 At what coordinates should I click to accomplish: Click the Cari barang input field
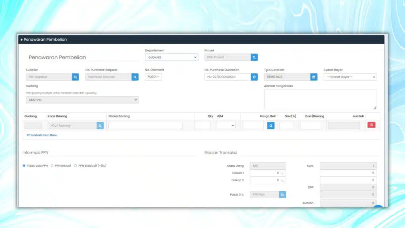[72, 125]
